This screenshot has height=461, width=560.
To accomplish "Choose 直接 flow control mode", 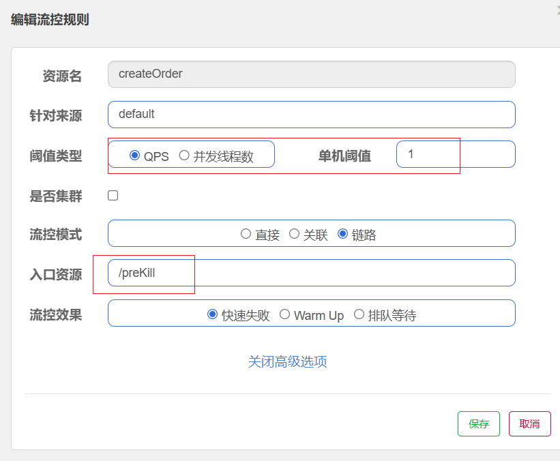I will pyautogui.click(x=246, y=234).
